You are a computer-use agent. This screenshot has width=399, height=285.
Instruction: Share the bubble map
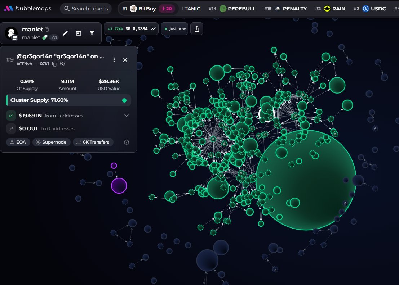(197, 29)
